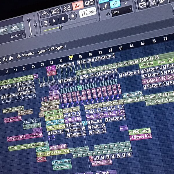The image size is (174, 174).
Task: Click the Play button in transport
Action: point(54,21)
